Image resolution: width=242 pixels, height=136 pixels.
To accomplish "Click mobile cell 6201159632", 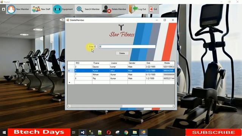I will [x=169, y=67].
